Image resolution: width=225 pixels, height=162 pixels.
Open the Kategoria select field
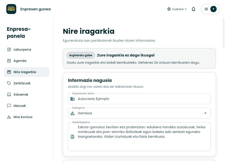click(x=139, y=113)
